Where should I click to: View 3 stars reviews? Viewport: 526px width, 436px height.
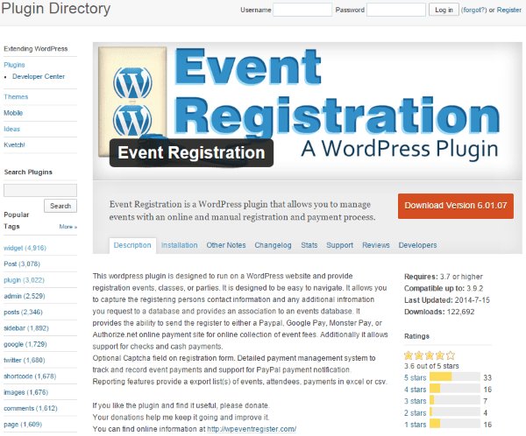click(416, 401)
